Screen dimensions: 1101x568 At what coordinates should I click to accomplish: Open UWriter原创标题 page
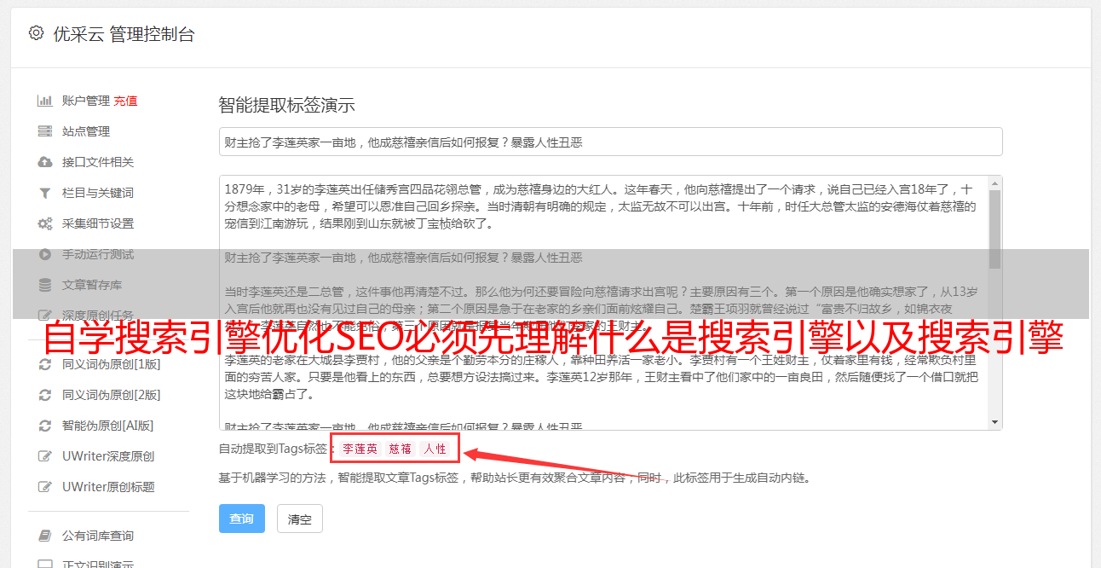tap(108, 487)
